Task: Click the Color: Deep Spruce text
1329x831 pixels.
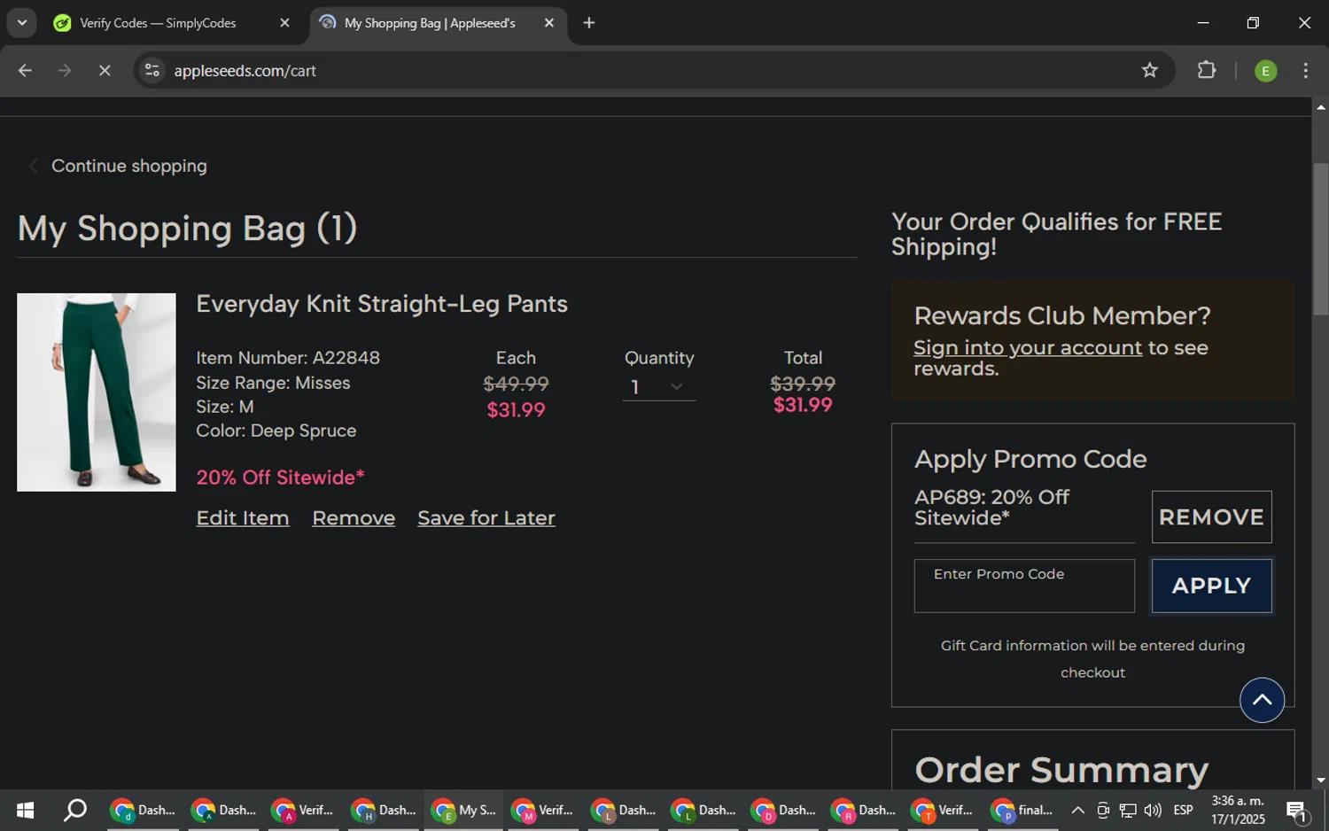Action: [276, 431]
